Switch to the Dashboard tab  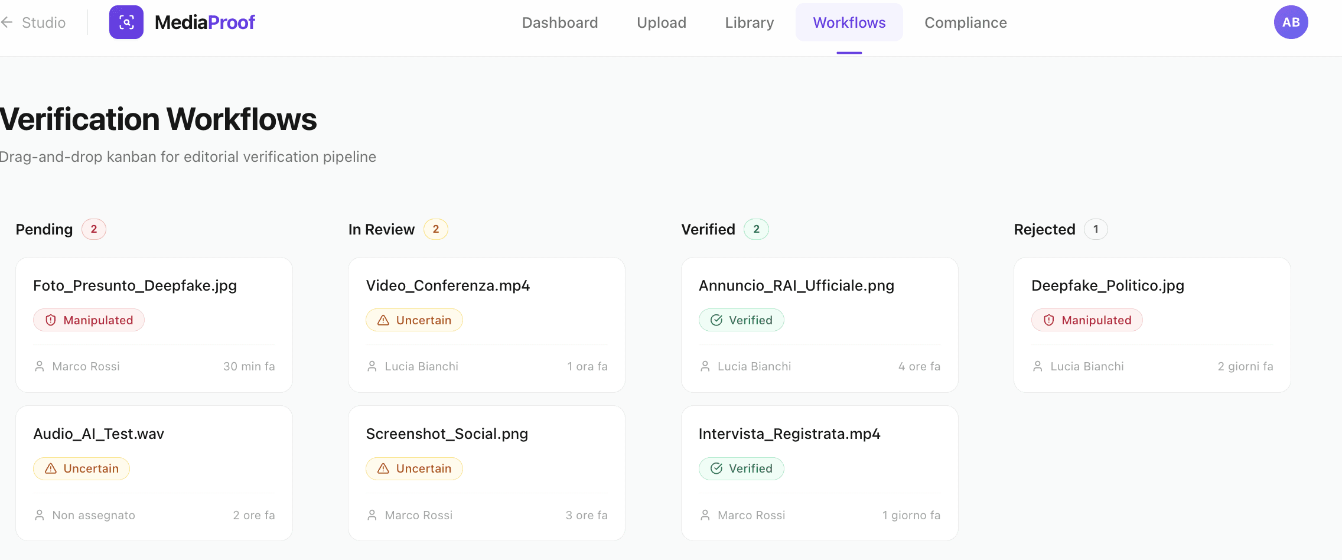pyautogui.click(x=559, y=22)
